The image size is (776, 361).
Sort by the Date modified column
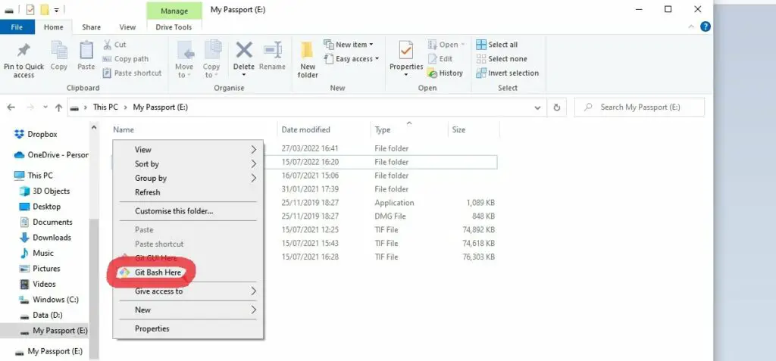point(323,129)
